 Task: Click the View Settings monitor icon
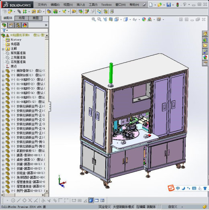click(159, 19)
